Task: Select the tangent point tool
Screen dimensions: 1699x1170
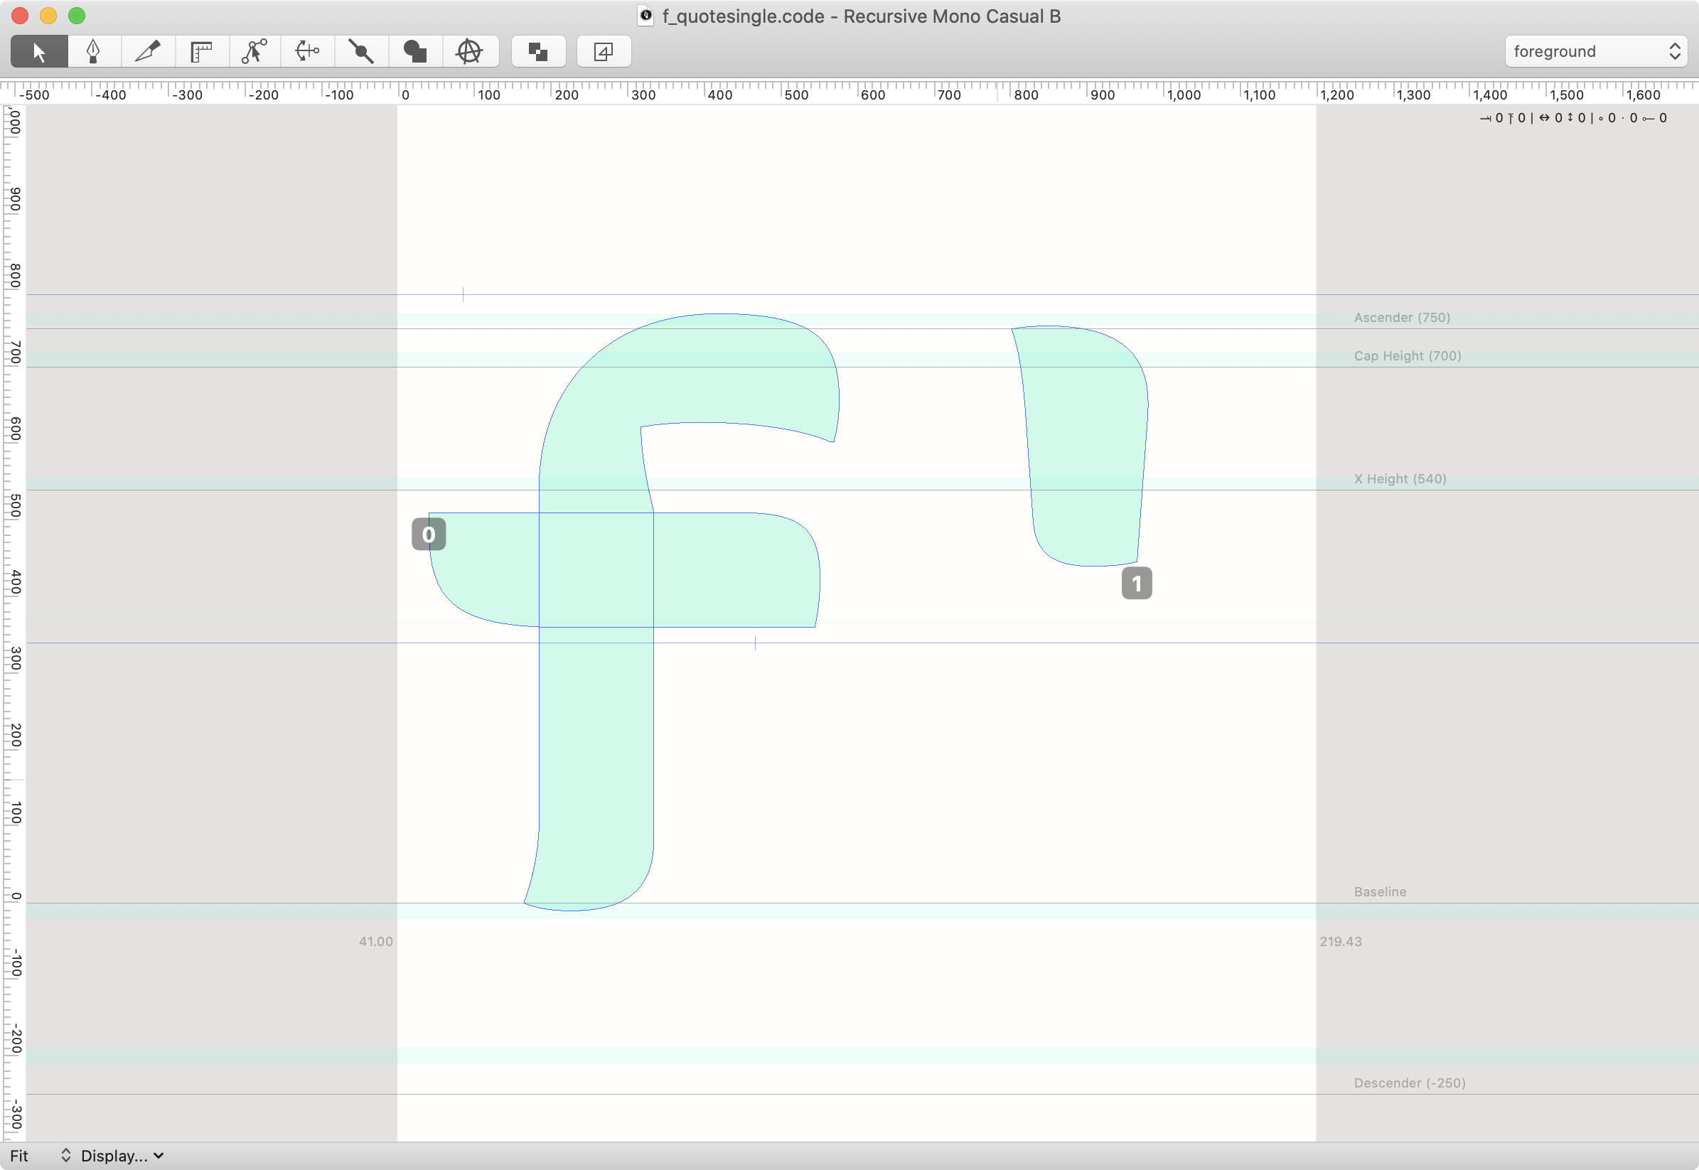Action: click(360, 51)
